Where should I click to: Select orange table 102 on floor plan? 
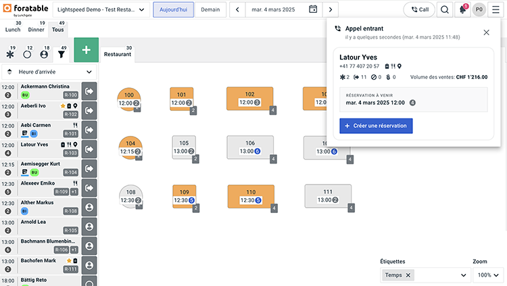coord(249,99)
